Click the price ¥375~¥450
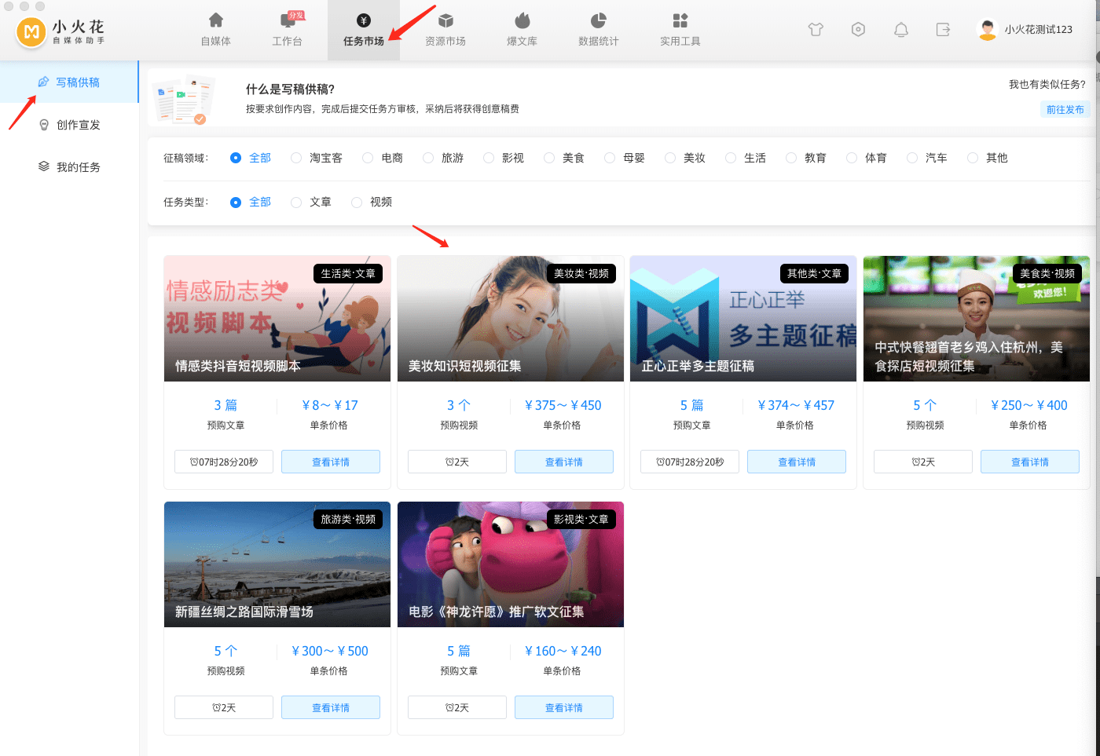Screen dimensions: 1100x756 tap(563, 405)
